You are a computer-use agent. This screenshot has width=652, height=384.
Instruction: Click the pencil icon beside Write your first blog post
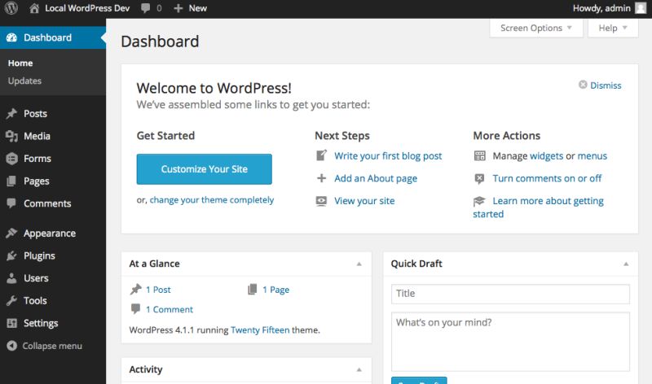point(321,155)
